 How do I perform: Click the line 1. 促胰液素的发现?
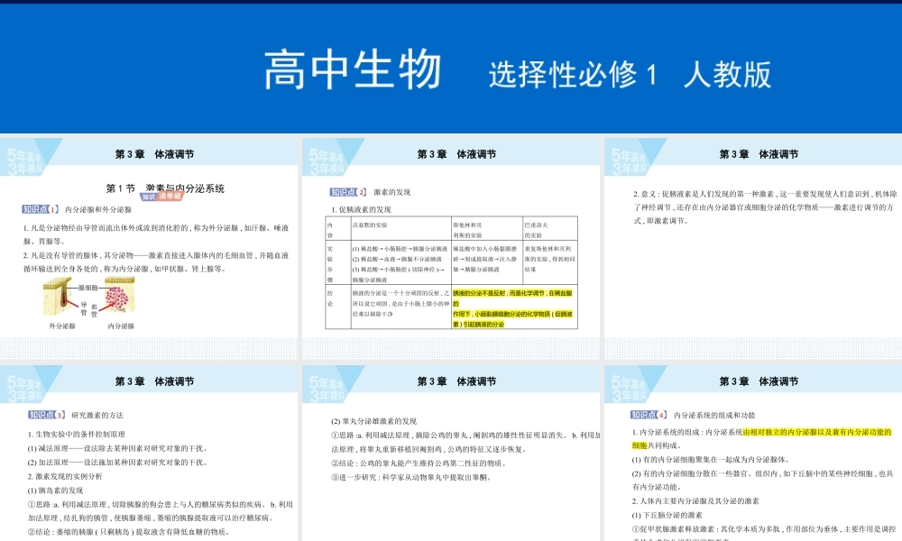click(362, 210)
